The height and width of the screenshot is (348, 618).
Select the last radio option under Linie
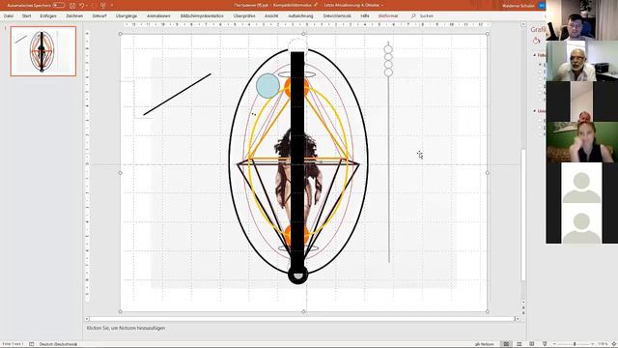541,134
